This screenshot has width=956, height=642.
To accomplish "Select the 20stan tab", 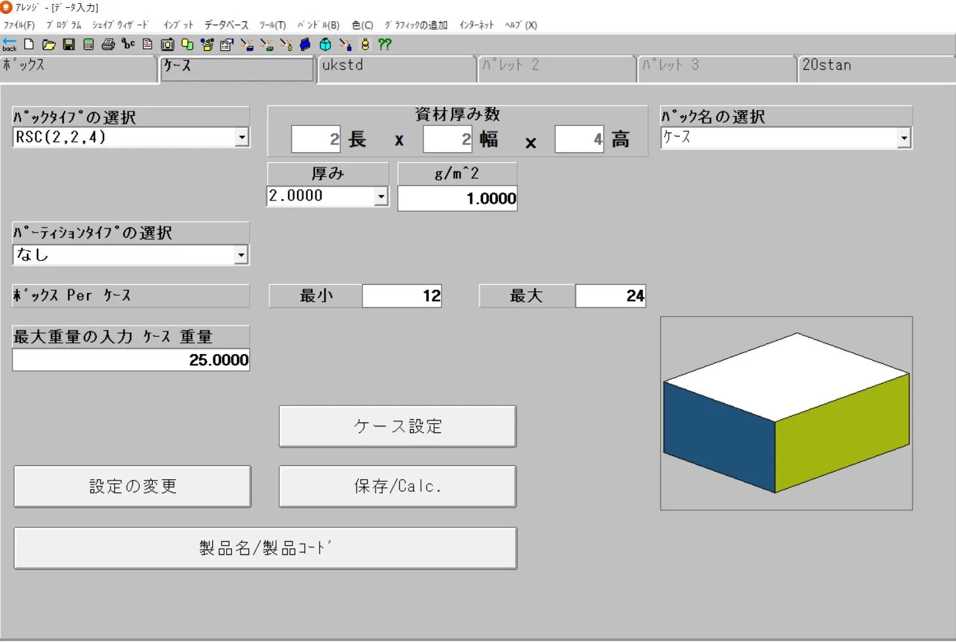I will click(x=875, y=68).
